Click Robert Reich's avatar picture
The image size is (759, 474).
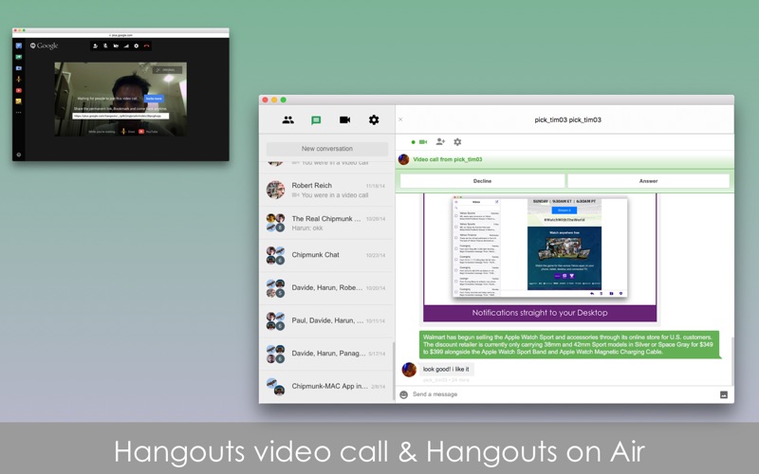pyautogui.click(x=275, y=191)
